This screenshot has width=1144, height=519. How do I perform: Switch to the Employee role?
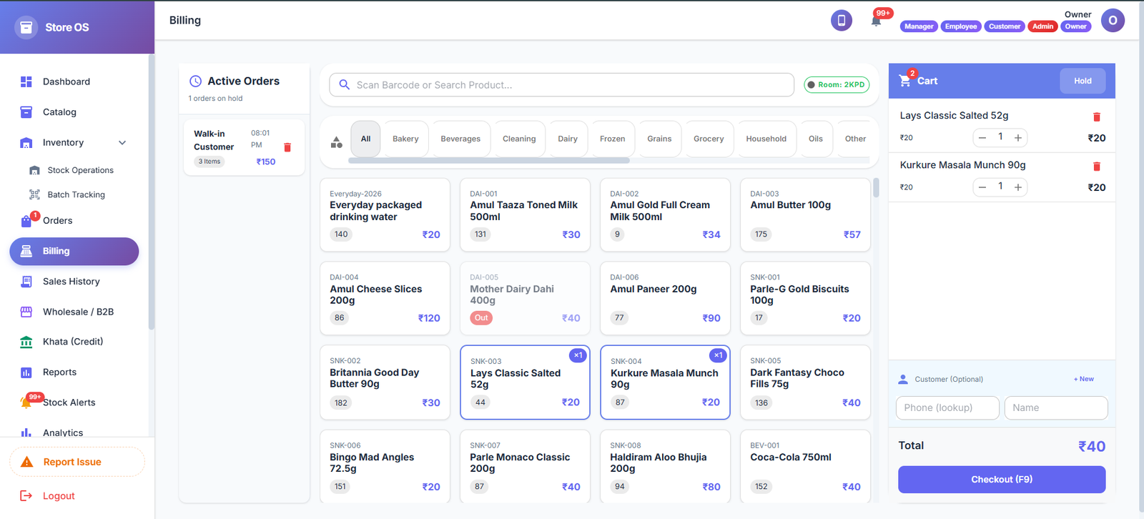click(x=961, y=26)
